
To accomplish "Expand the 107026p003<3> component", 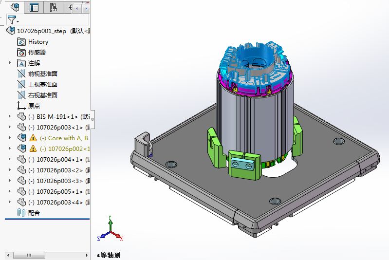I will pos(10,180).
